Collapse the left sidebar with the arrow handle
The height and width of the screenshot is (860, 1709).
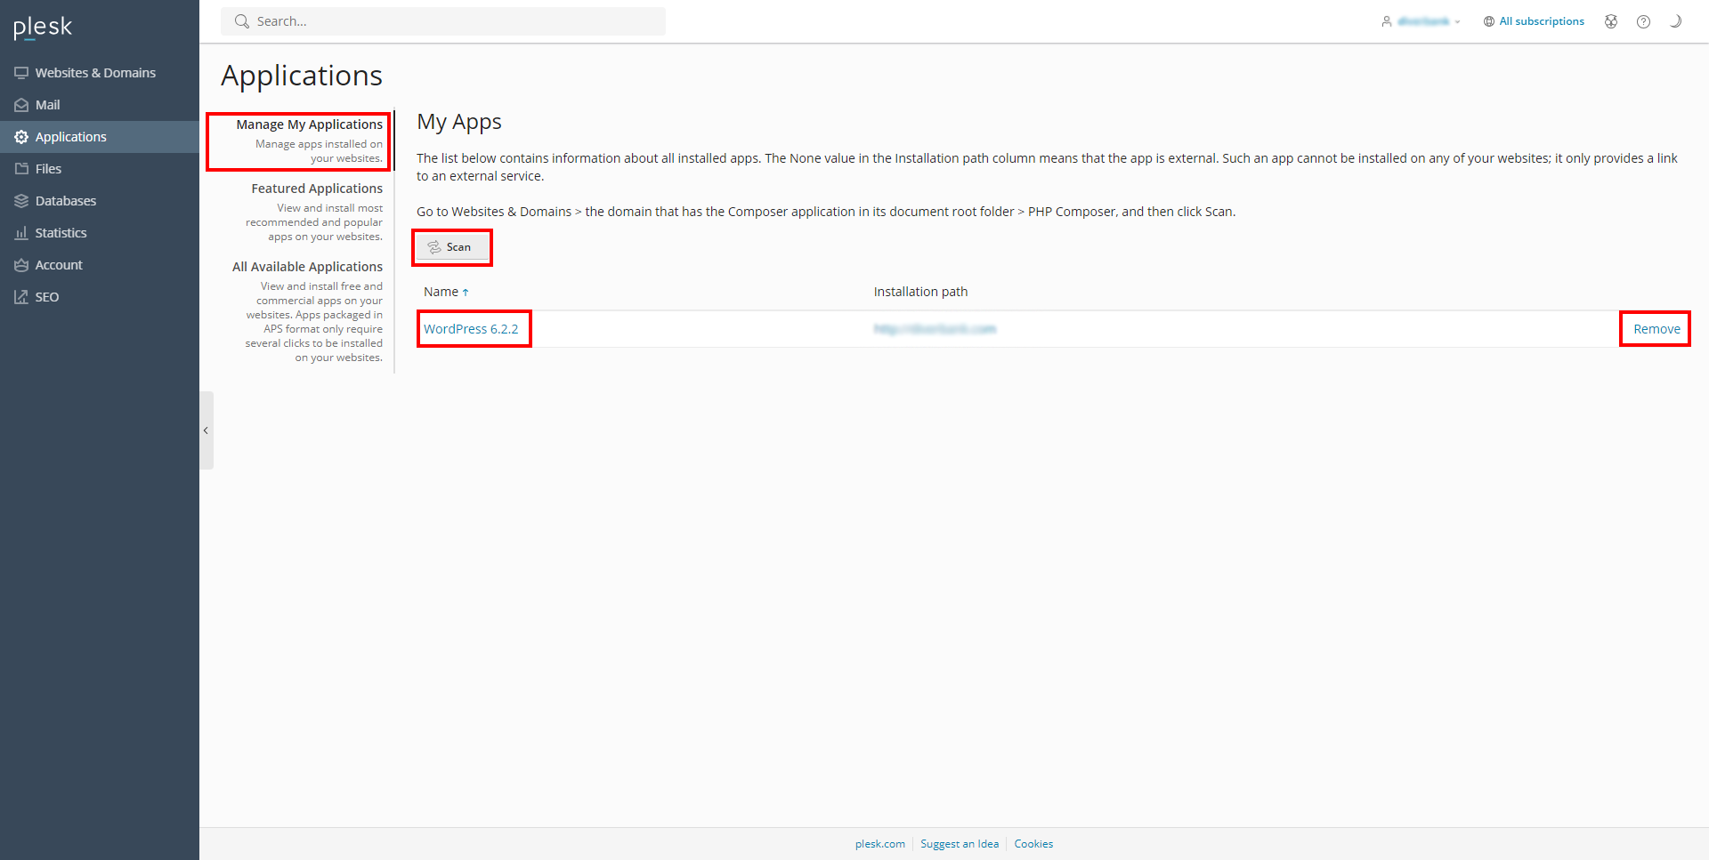pos(206,430)
